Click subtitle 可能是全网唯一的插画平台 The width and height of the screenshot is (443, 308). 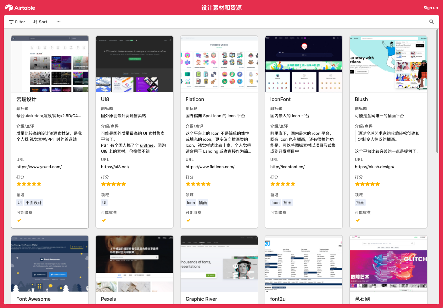[x=379, y=116]
